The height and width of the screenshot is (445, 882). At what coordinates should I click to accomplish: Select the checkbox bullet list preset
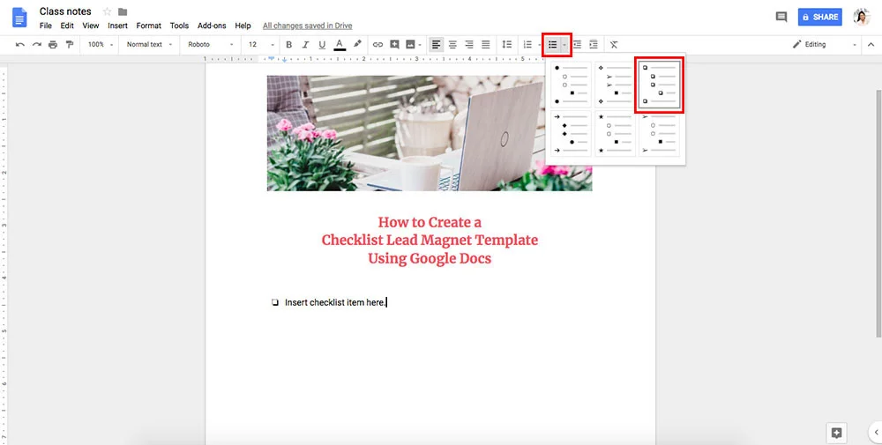click(659, 85)
